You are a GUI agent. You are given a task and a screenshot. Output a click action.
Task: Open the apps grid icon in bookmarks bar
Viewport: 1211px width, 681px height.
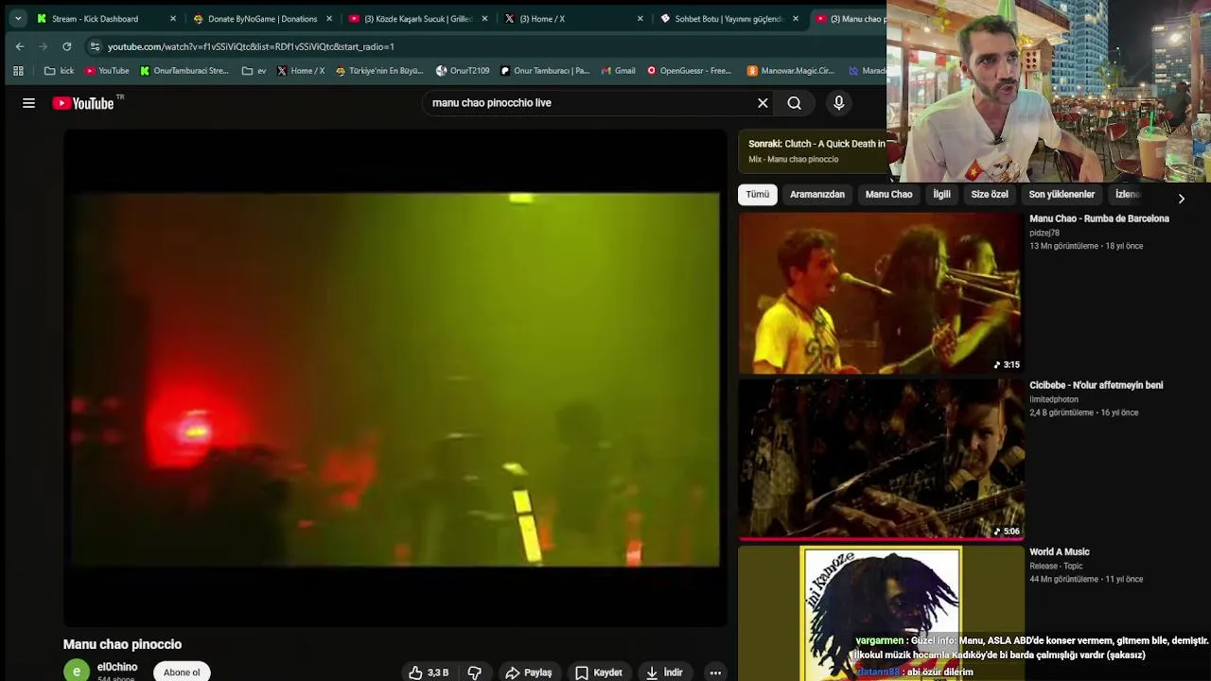click(18, 71)
